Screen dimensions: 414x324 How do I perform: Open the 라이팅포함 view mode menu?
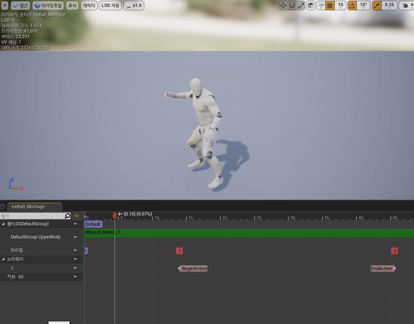point(48,6)
